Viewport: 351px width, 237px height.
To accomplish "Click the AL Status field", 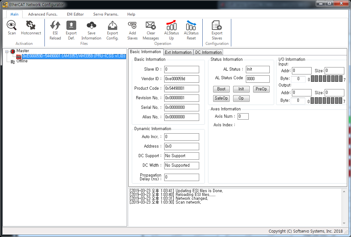I will tap(258, 69).
